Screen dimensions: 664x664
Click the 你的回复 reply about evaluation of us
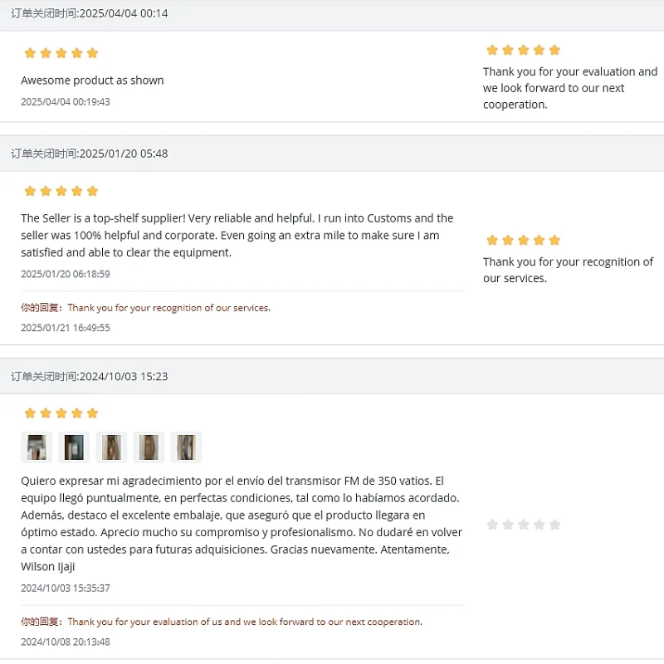[221, 622]
